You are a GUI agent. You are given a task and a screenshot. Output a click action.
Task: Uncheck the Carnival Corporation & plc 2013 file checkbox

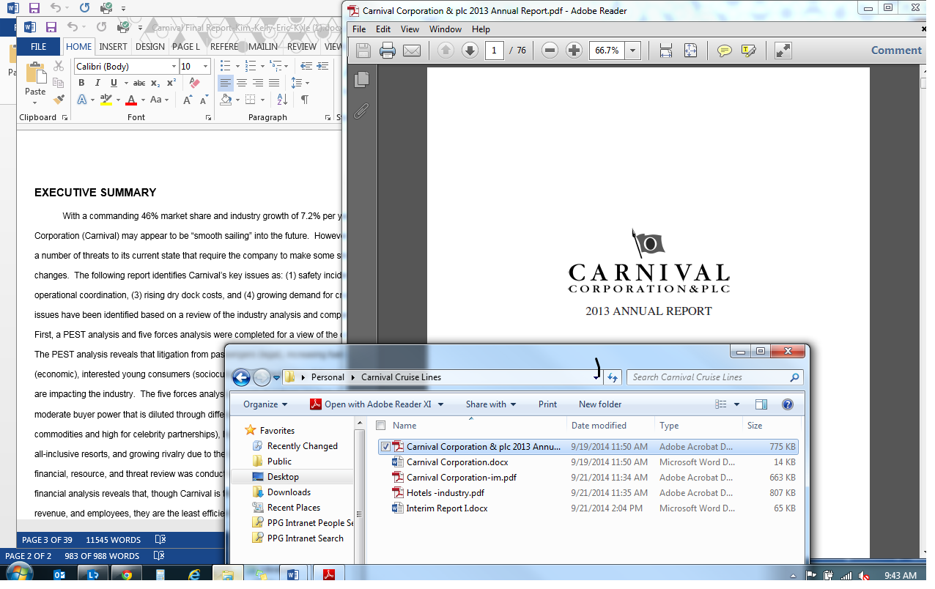point(385,447)
